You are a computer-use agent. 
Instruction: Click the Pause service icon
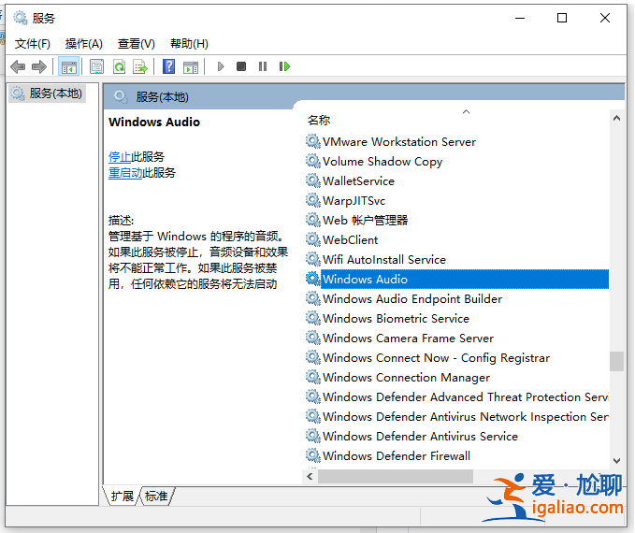pos(263,66)
